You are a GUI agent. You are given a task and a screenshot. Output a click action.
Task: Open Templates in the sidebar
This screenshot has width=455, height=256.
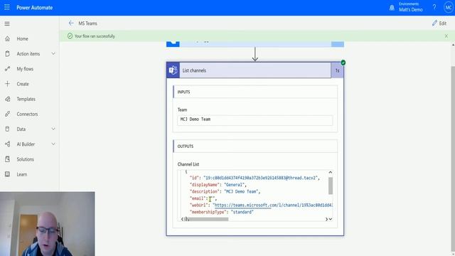[26, 99]
